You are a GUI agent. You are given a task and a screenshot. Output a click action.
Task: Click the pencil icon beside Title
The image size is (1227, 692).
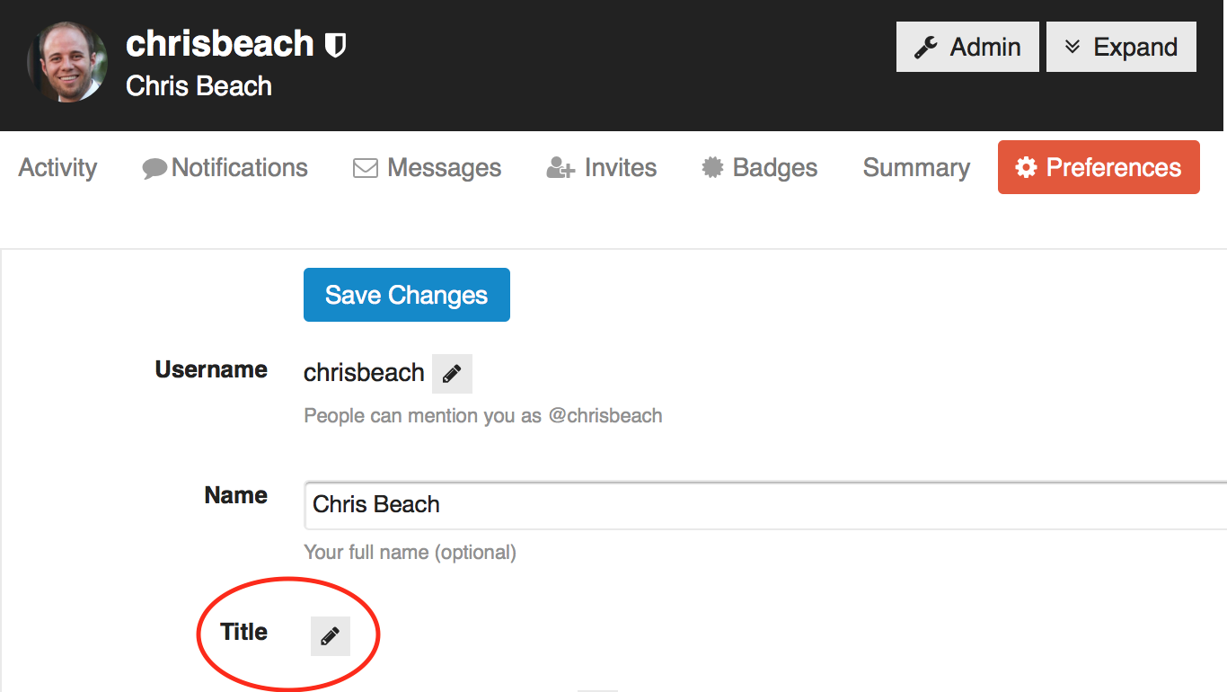click(x=330, y=636)
